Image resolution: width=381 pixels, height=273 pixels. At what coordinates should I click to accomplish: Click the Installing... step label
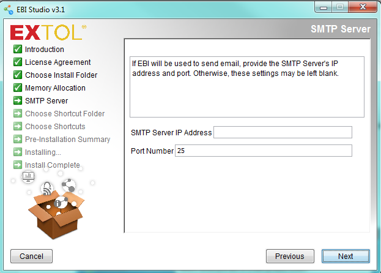[43, 152]
